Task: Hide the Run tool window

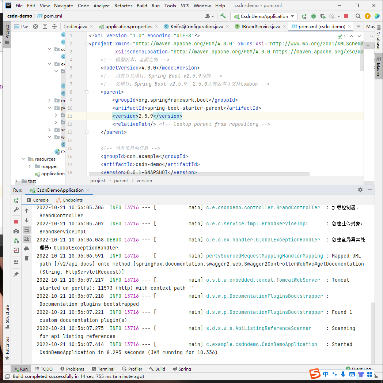Action: click(x=370, y=190)
